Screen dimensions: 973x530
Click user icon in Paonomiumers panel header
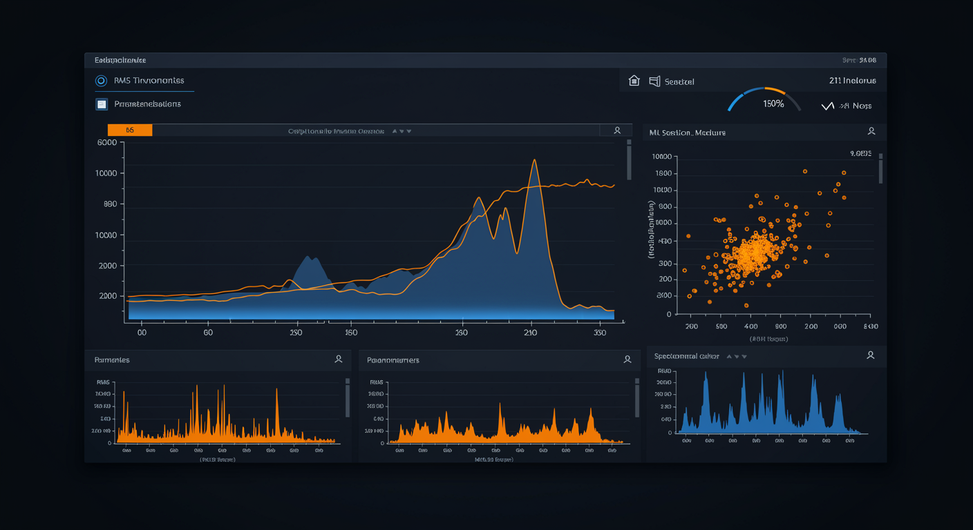[x=627, y=359]
